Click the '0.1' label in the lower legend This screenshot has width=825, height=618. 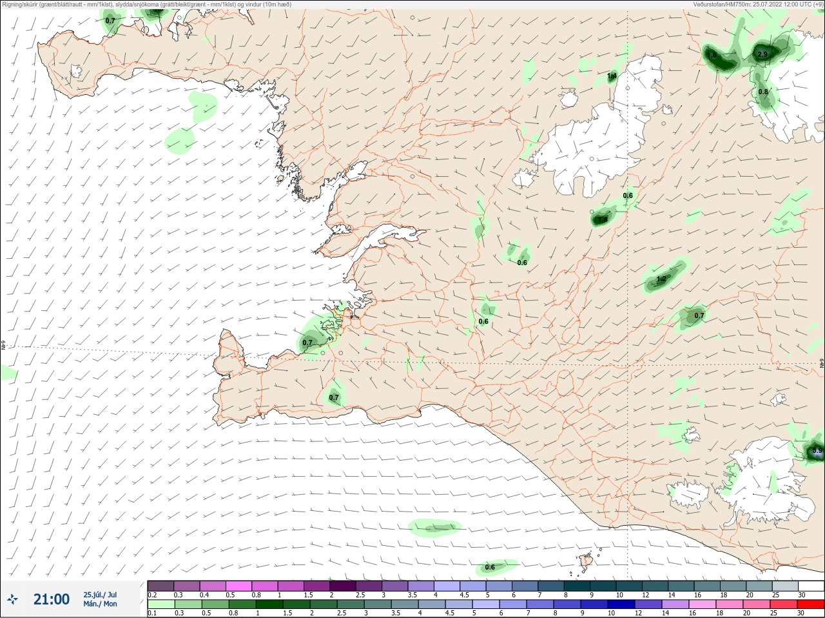(152, 613)
